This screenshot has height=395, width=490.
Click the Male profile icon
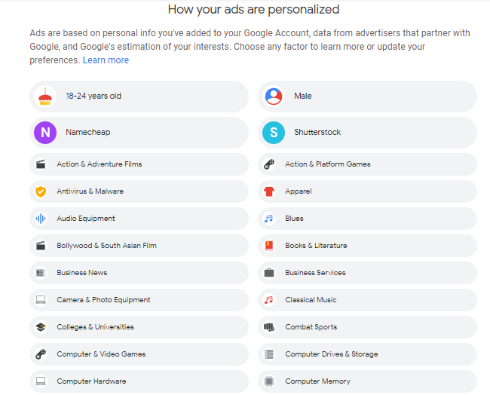coord(274,96)
